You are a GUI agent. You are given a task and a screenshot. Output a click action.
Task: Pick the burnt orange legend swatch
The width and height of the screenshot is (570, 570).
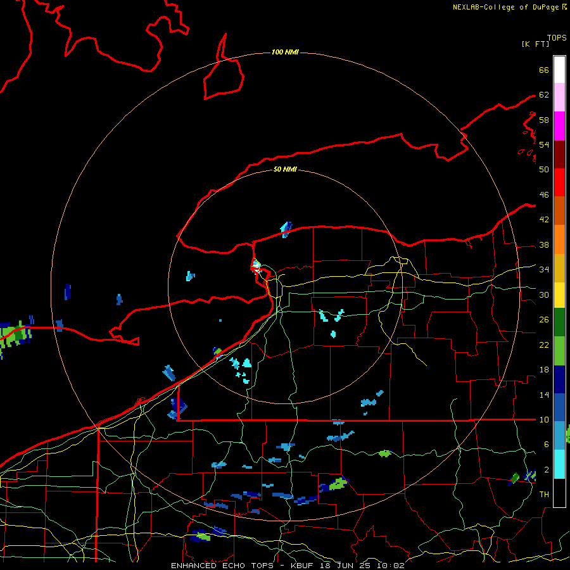coord(559,211)
